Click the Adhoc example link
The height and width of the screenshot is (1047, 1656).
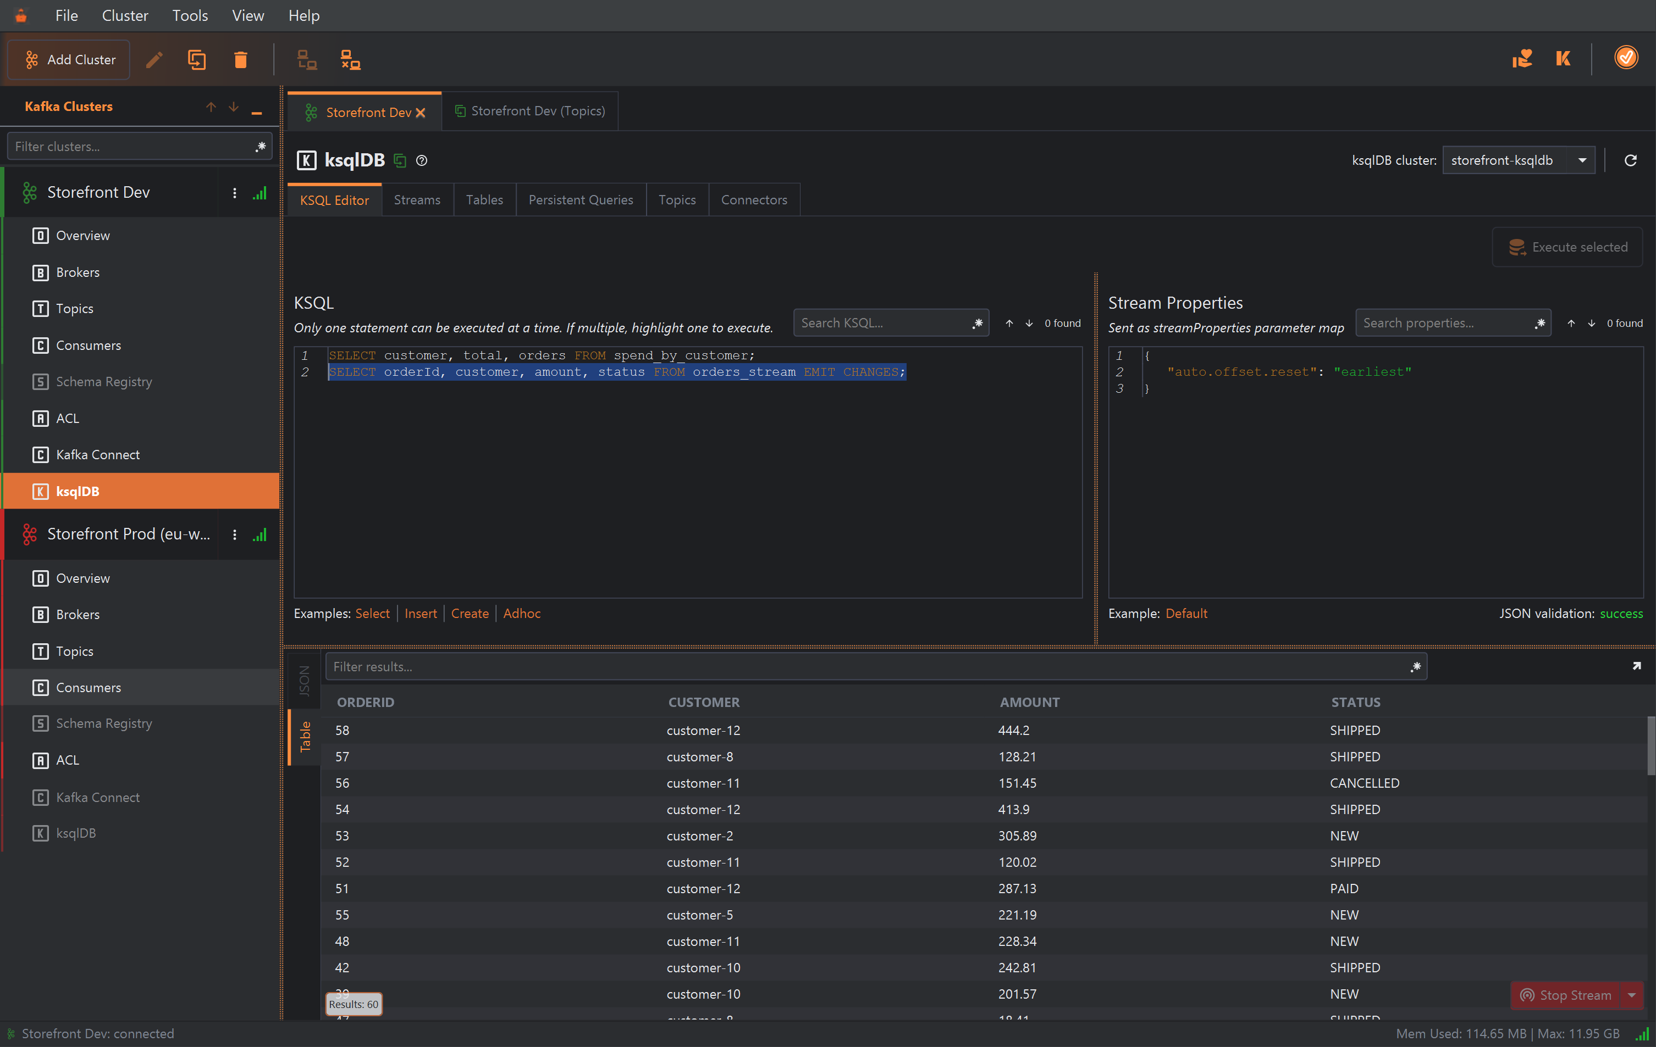(521, 614)
